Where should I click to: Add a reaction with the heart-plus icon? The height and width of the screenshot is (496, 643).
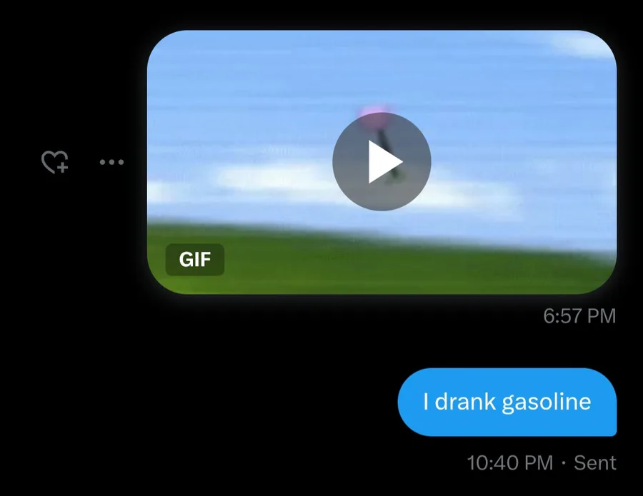click(x=54, y=162)
